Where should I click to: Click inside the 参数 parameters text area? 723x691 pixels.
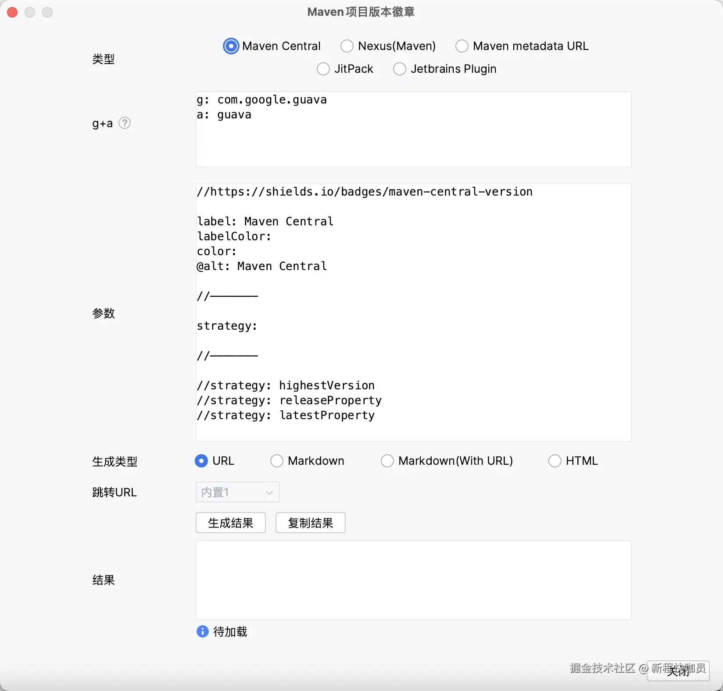(413, 313)
